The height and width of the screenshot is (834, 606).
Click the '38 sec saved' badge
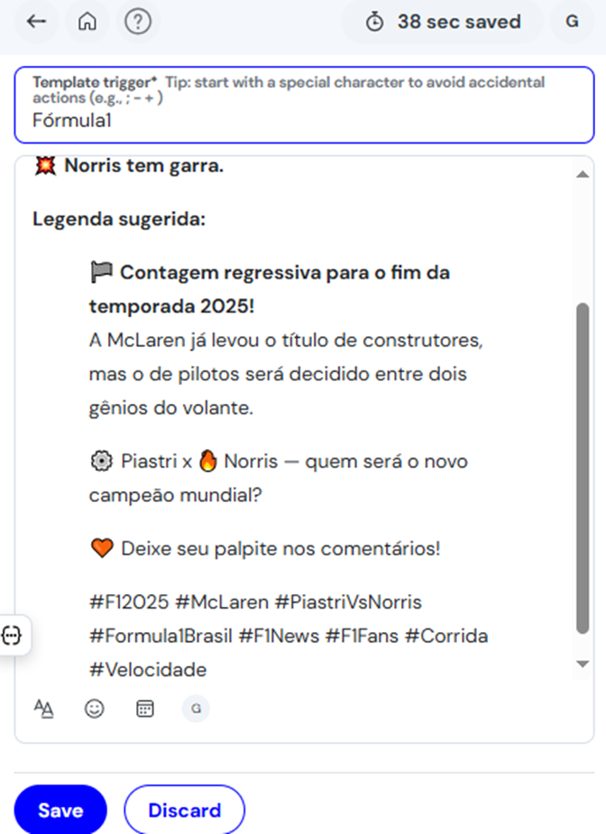(x=458, y=23)
